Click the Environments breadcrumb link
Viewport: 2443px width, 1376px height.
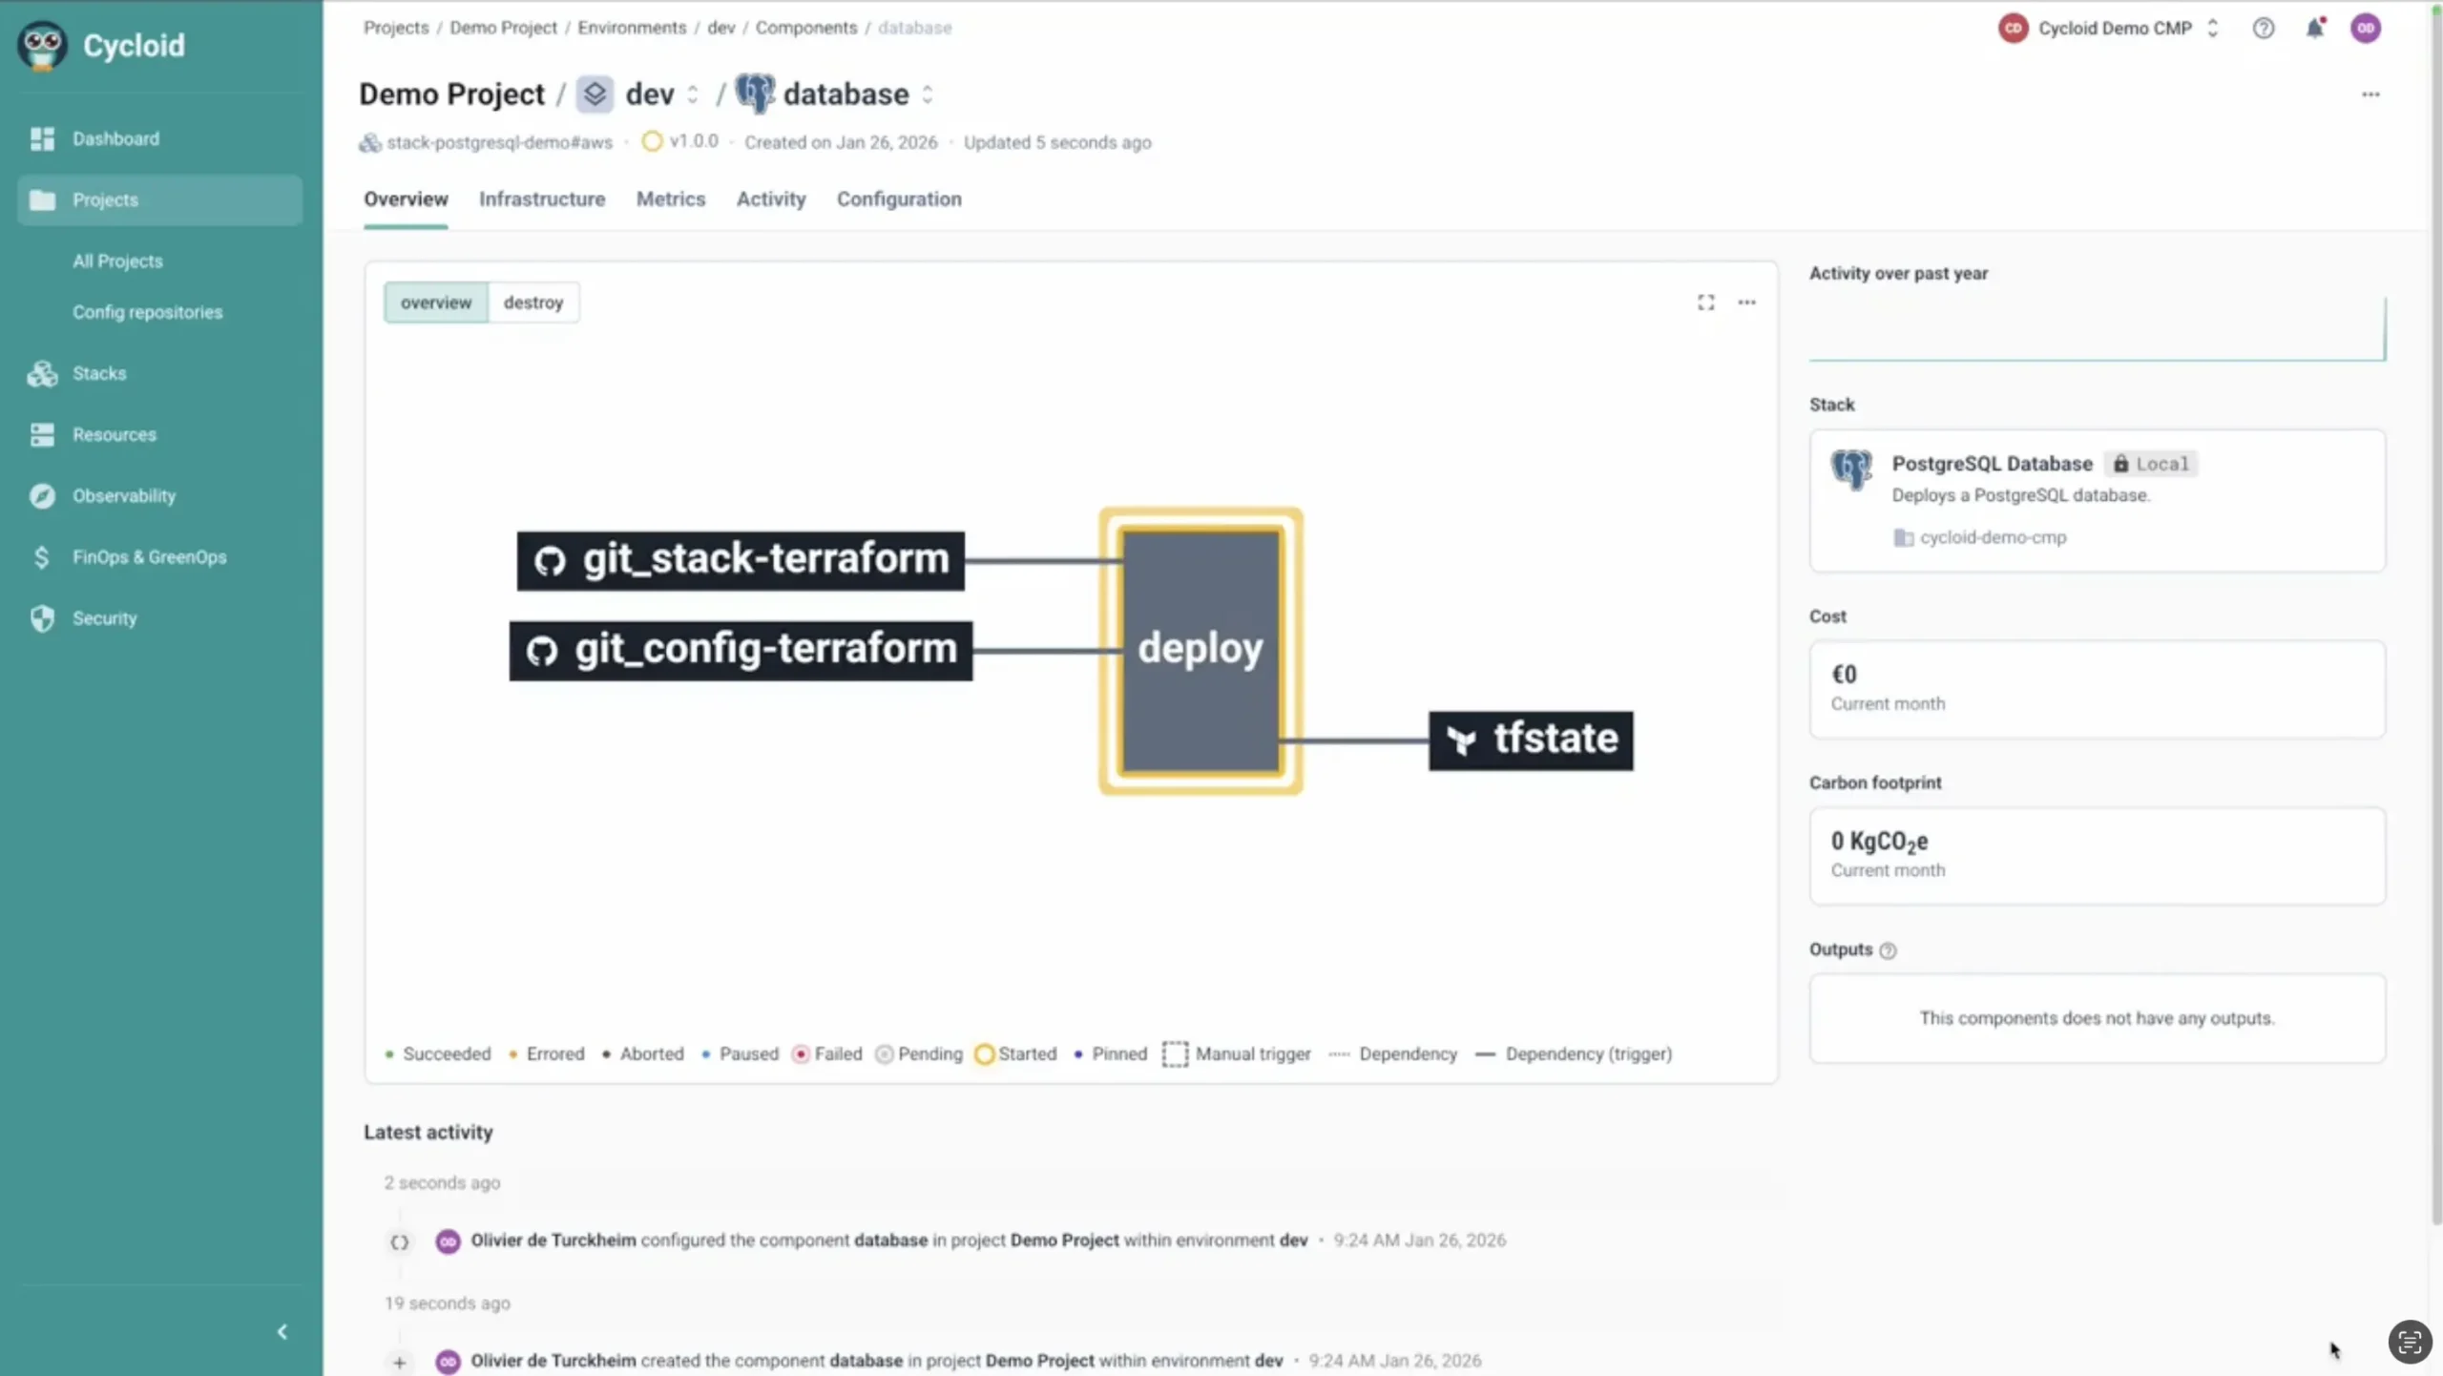coord(632,28)
